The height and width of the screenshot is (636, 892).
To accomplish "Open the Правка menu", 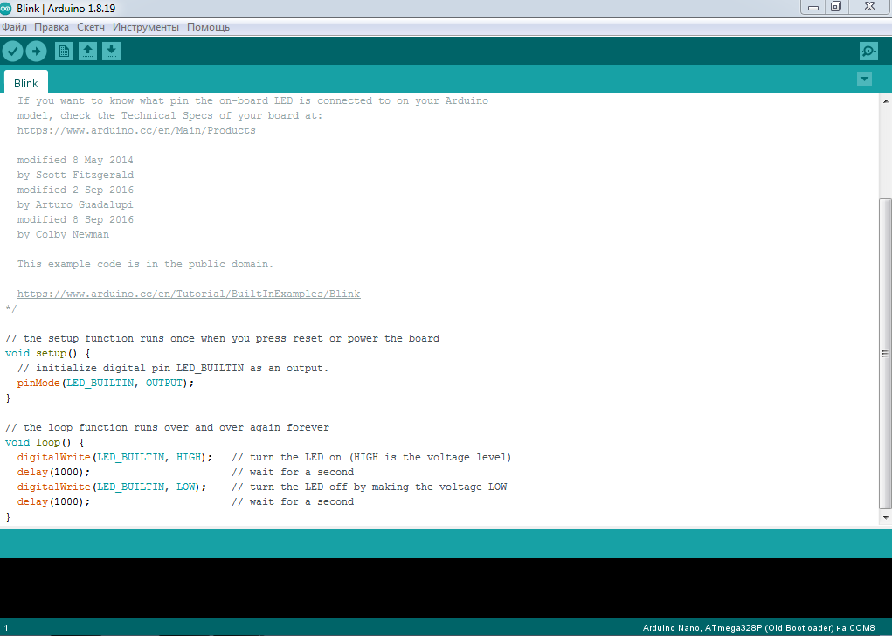I will click(x=52, y=27).
